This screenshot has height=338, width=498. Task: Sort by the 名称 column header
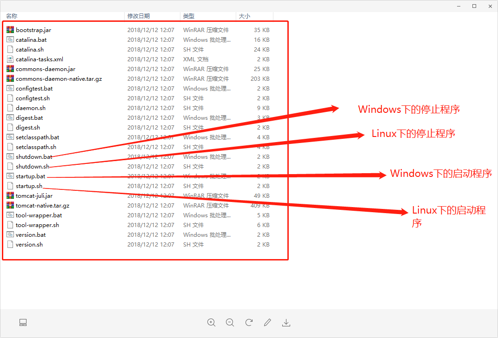12,16
